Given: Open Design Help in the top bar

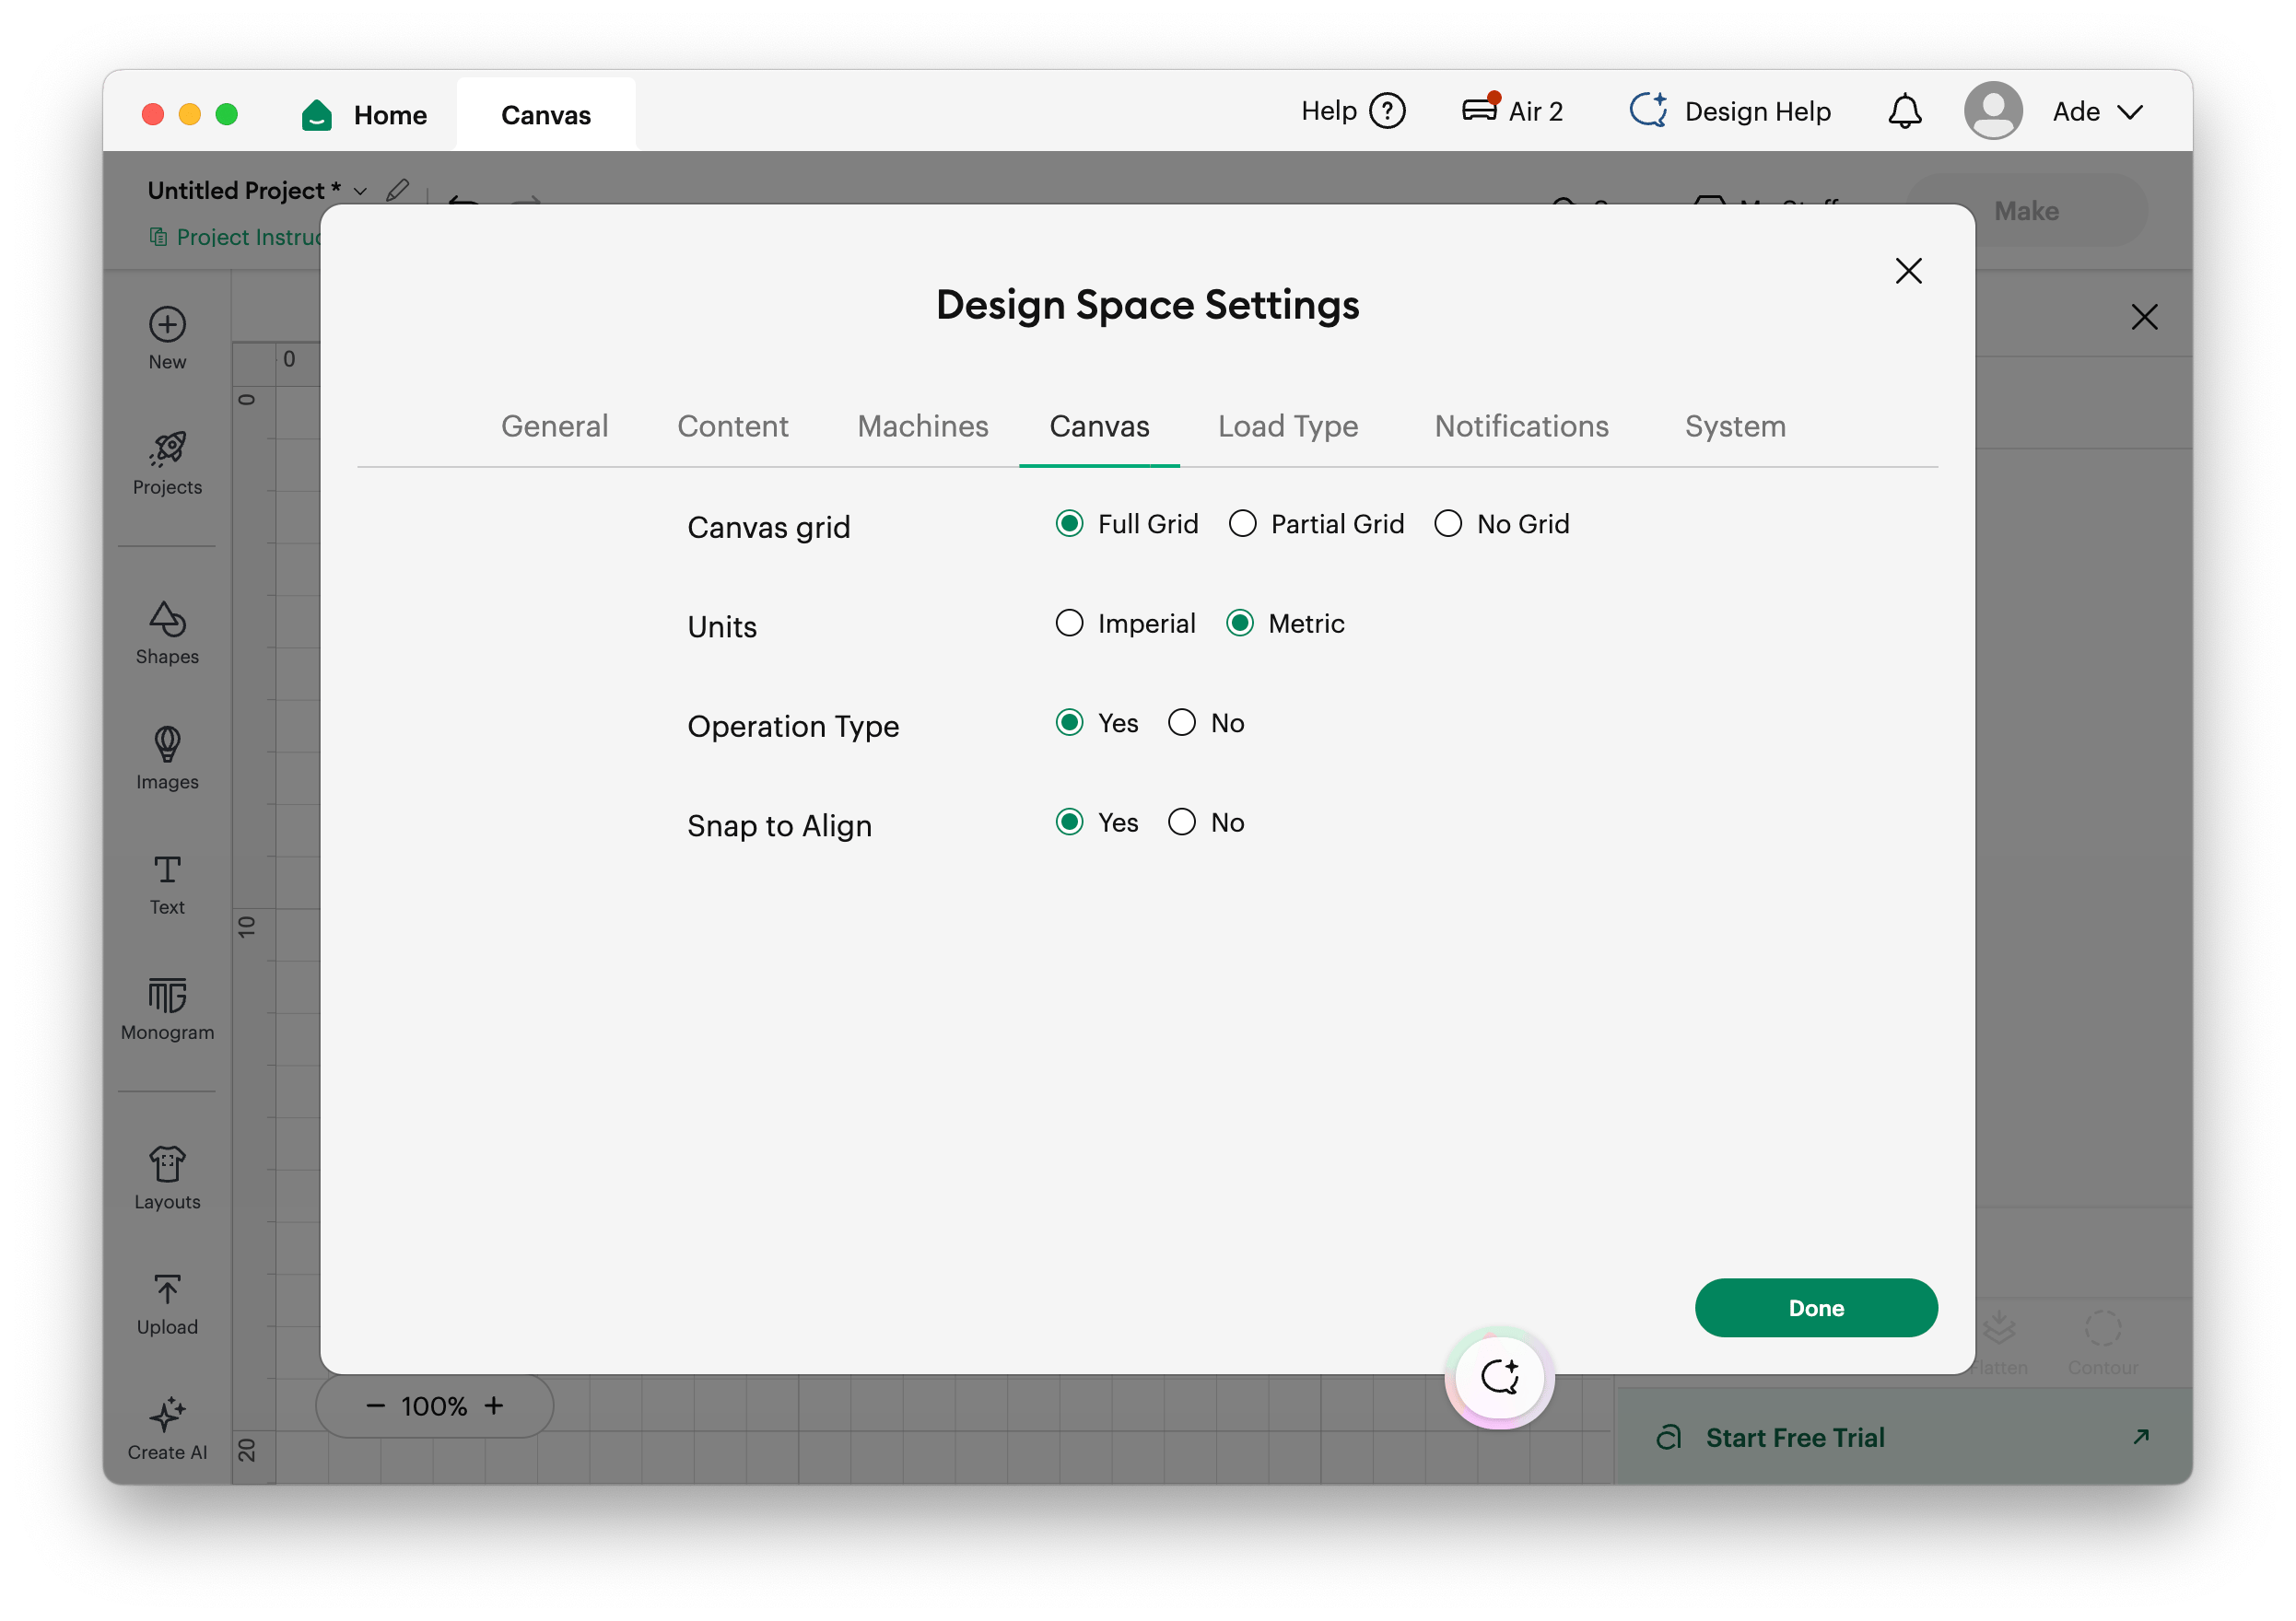Looking at the screenshot, I should tap(1729, 111).
